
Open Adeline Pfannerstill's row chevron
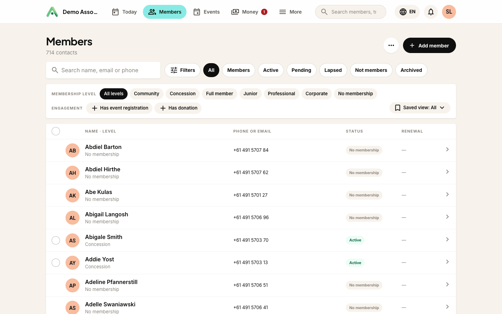pyautogui.click(x=447, y=284)
